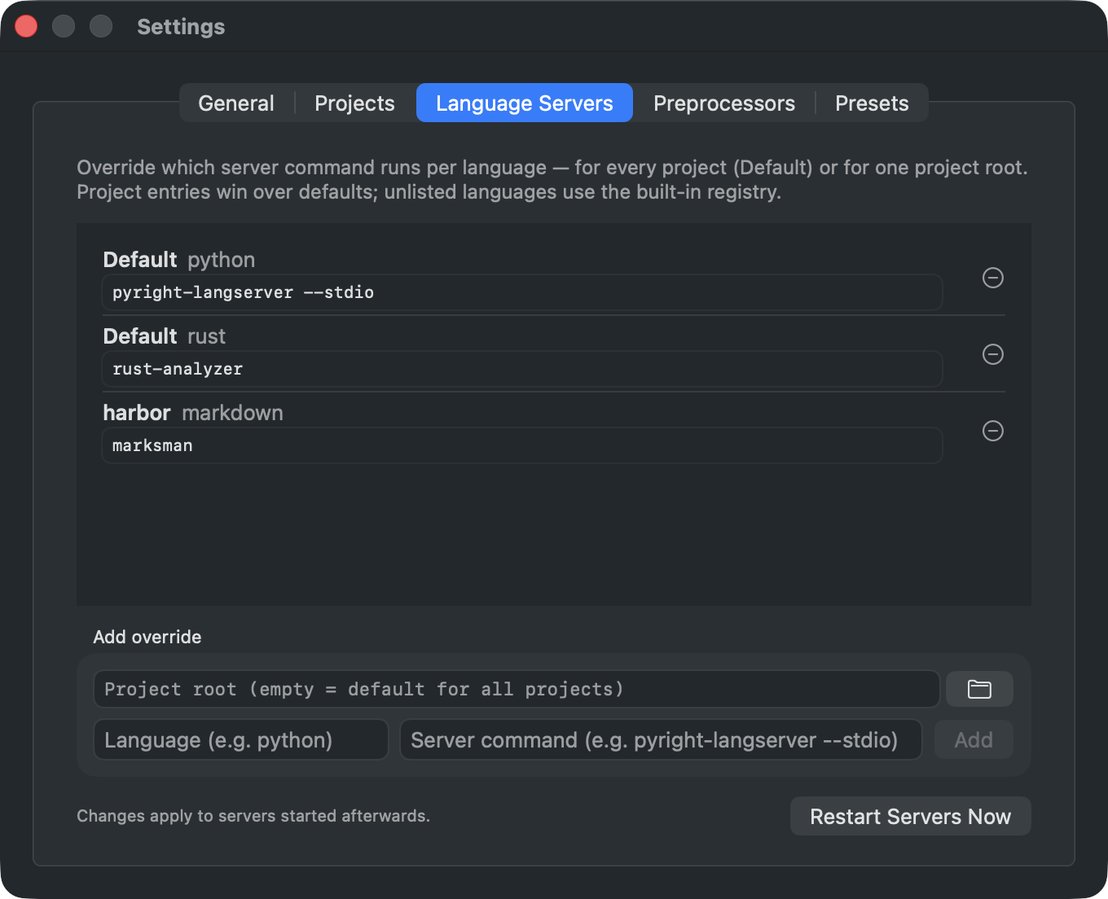Browse for project root folder
The width and height of the screenshot is (1108, 899).
click(979, 689)
